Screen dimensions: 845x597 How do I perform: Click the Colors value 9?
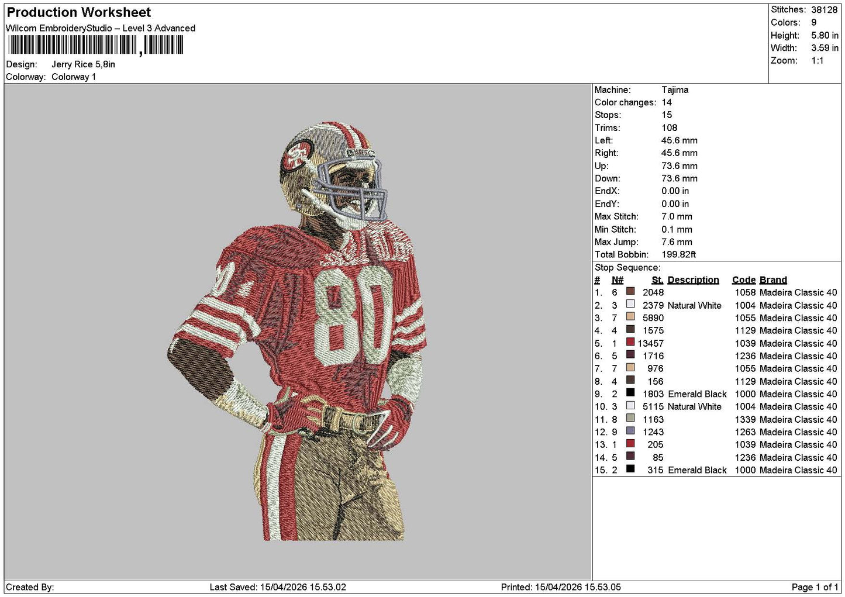(813, 22)
